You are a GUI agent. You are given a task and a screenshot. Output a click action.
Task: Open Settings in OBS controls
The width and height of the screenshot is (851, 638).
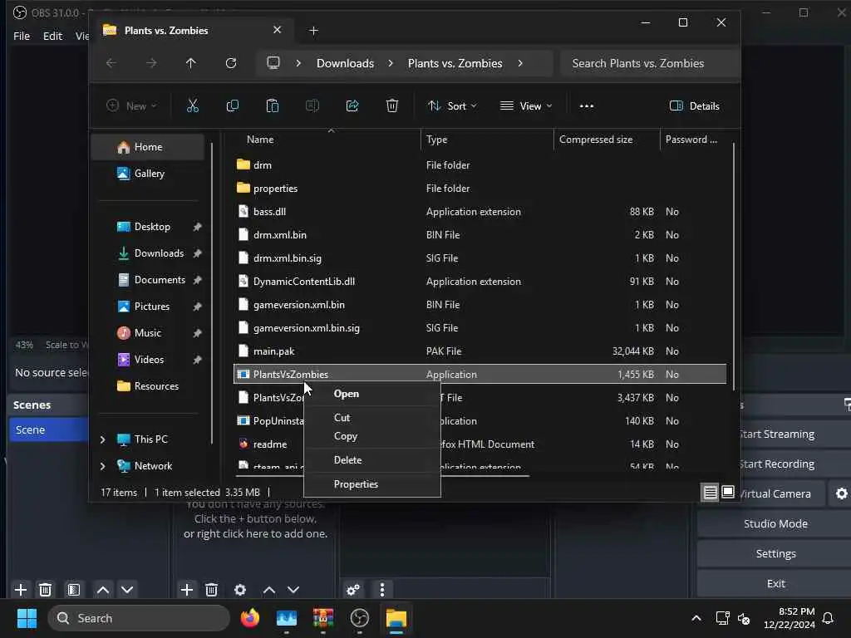pos(775,554)
